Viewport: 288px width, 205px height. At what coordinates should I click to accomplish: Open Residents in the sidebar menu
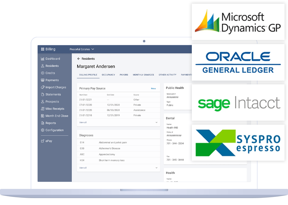click(52, 66)
